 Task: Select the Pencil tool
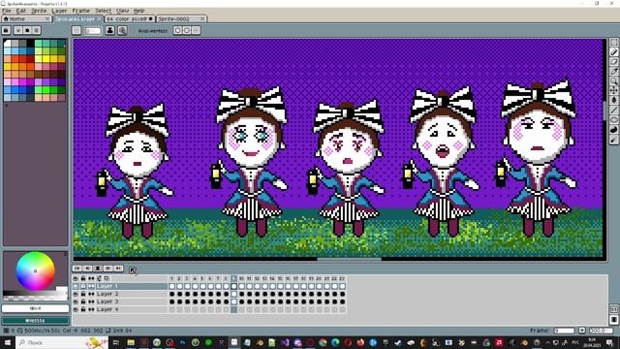[x=613, y=51]
